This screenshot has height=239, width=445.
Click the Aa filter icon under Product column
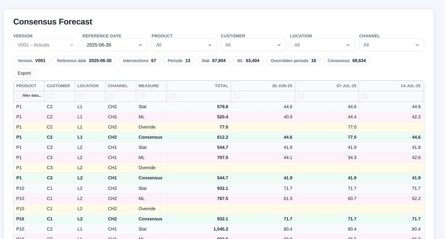pyautogui.click(x=19, y=96)
